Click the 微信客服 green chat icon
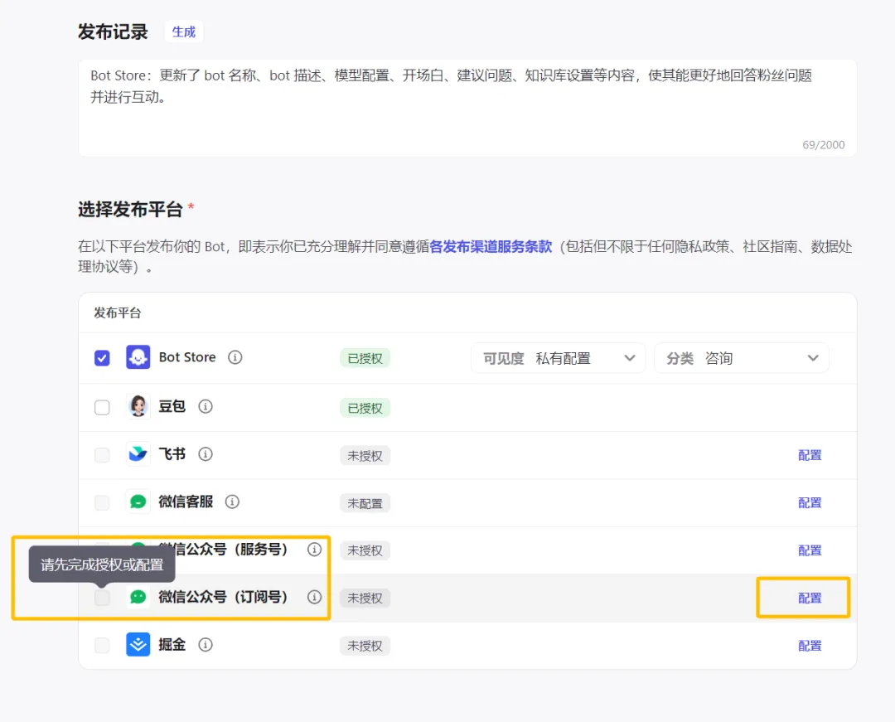895x722 pixels. [x=138, y=502]
